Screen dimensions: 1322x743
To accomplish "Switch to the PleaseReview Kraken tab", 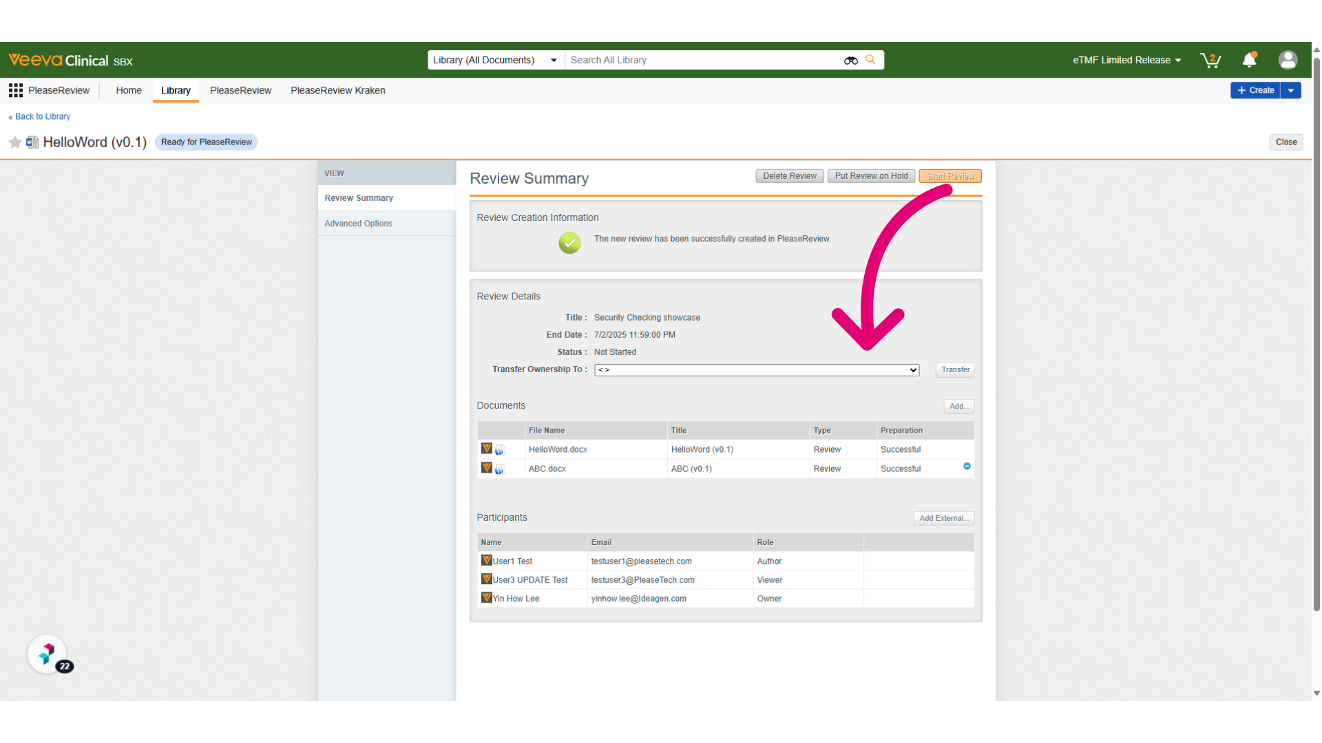I will point(337,90).
